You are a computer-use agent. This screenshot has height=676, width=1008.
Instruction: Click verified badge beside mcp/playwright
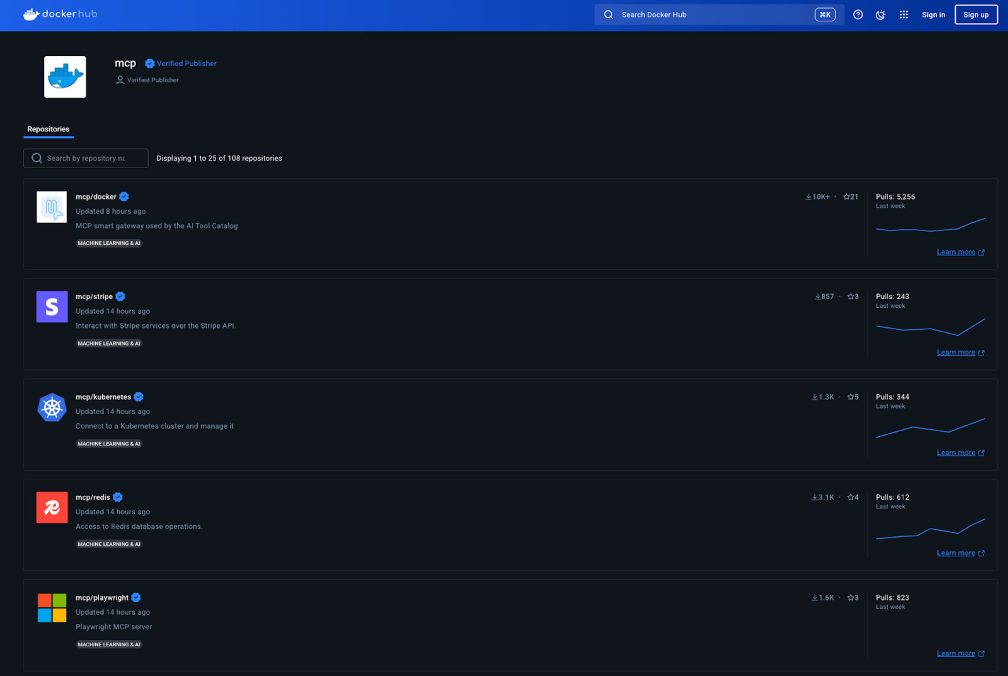[x=136, y=598]
